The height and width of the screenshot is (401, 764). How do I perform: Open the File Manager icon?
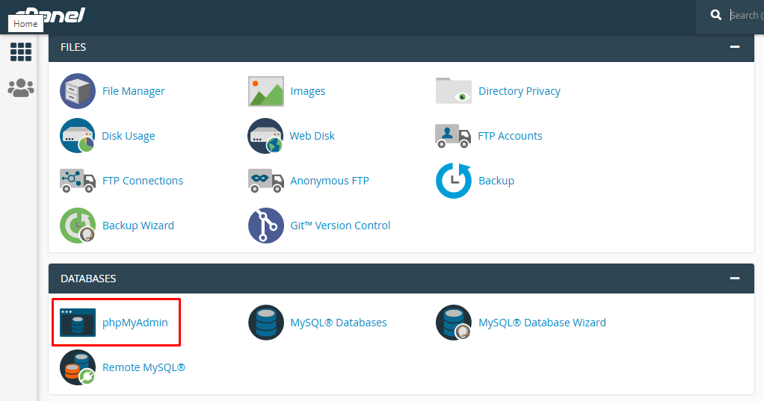click(x=78, y=91)
